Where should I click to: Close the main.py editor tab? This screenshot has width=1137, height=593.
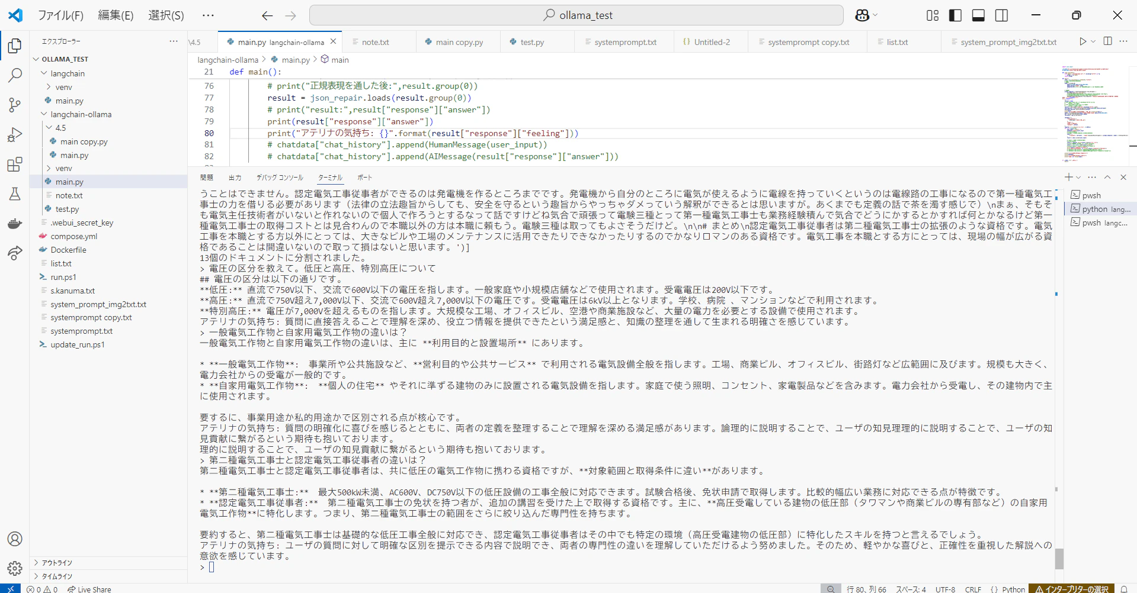coord(333,41)
